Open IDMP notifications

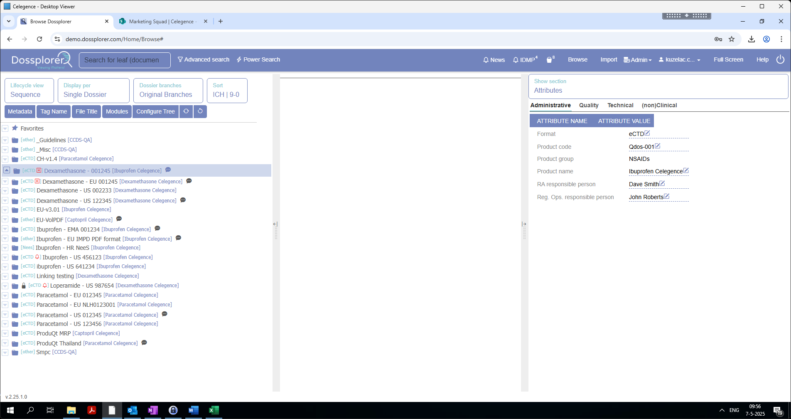(x=525, y=60)
